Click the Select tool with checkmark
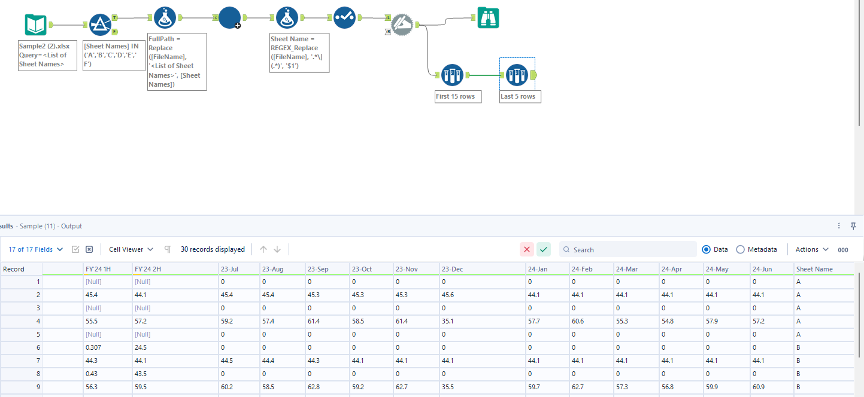 [x=344, y=18]
